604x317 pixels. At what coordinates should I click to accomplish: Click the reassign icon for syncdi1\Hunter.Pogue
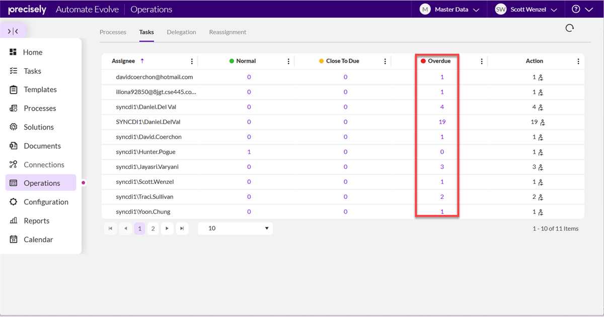coord(541,152)
